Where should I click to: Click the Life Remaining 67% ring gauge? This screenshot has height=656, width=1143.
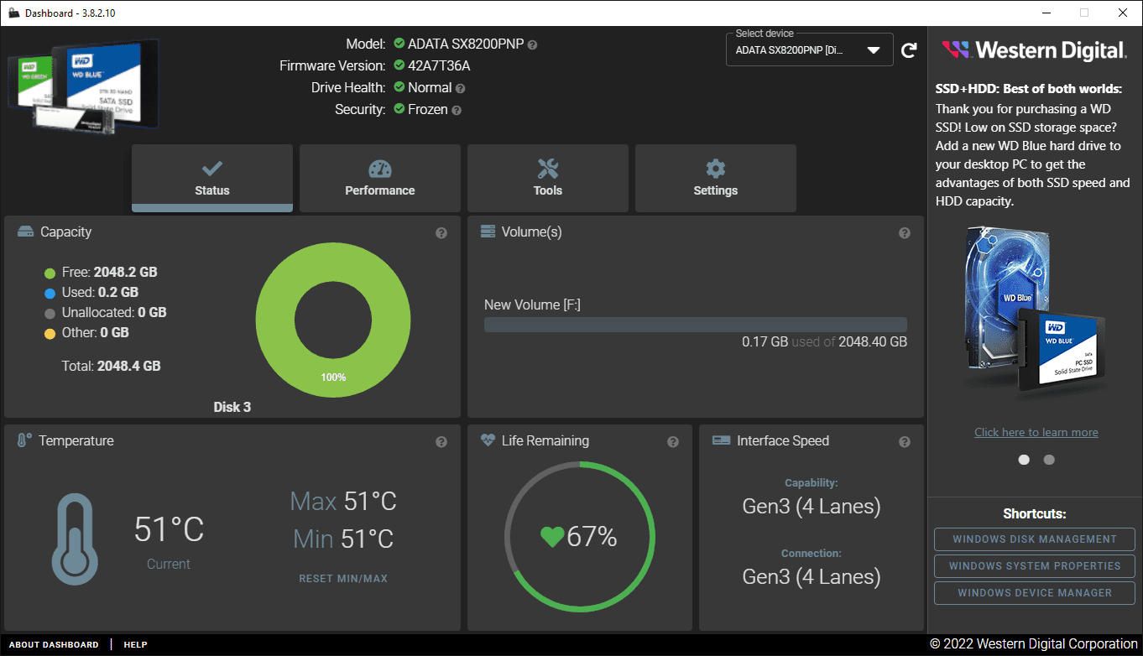click(x=580, y=537)
